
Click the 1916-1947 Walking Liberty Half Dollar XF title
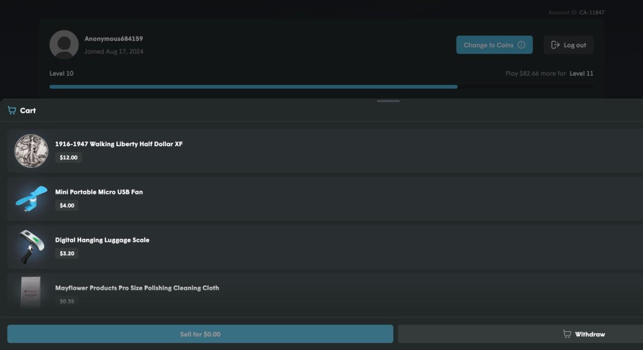(x=119, y=144)
